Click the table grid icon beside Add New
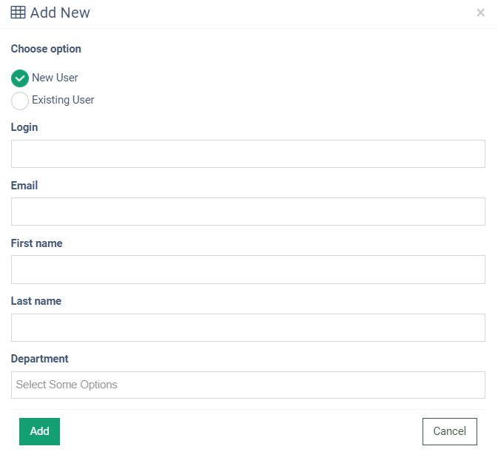 (x=18, y=13)
